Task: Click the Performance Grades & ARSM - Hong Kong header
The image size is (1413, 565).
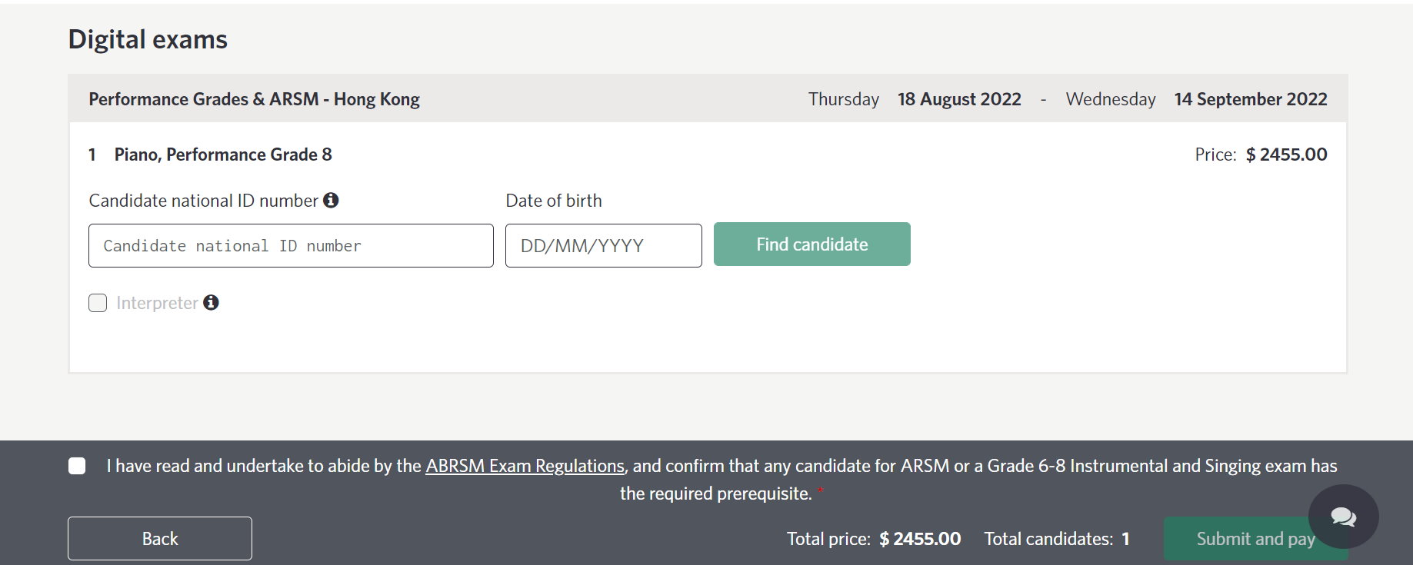Action: click(254, 99)
